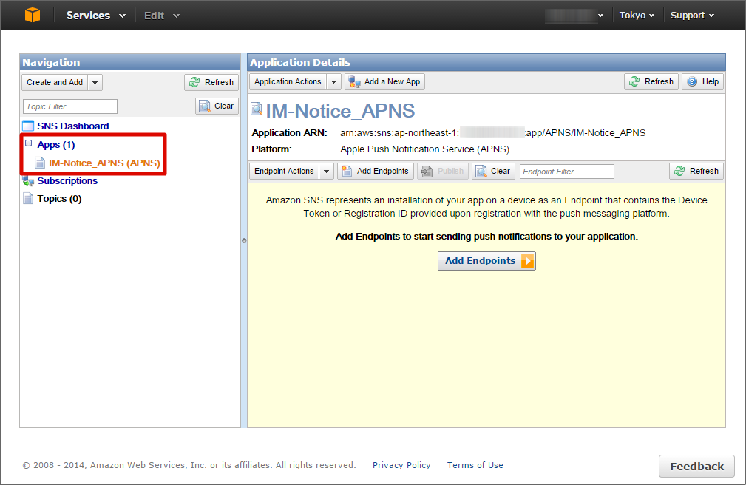Collapse the Apps tree node
This screenshot has width=746, height=485.
pyautogui.click(x=29, y=143)
